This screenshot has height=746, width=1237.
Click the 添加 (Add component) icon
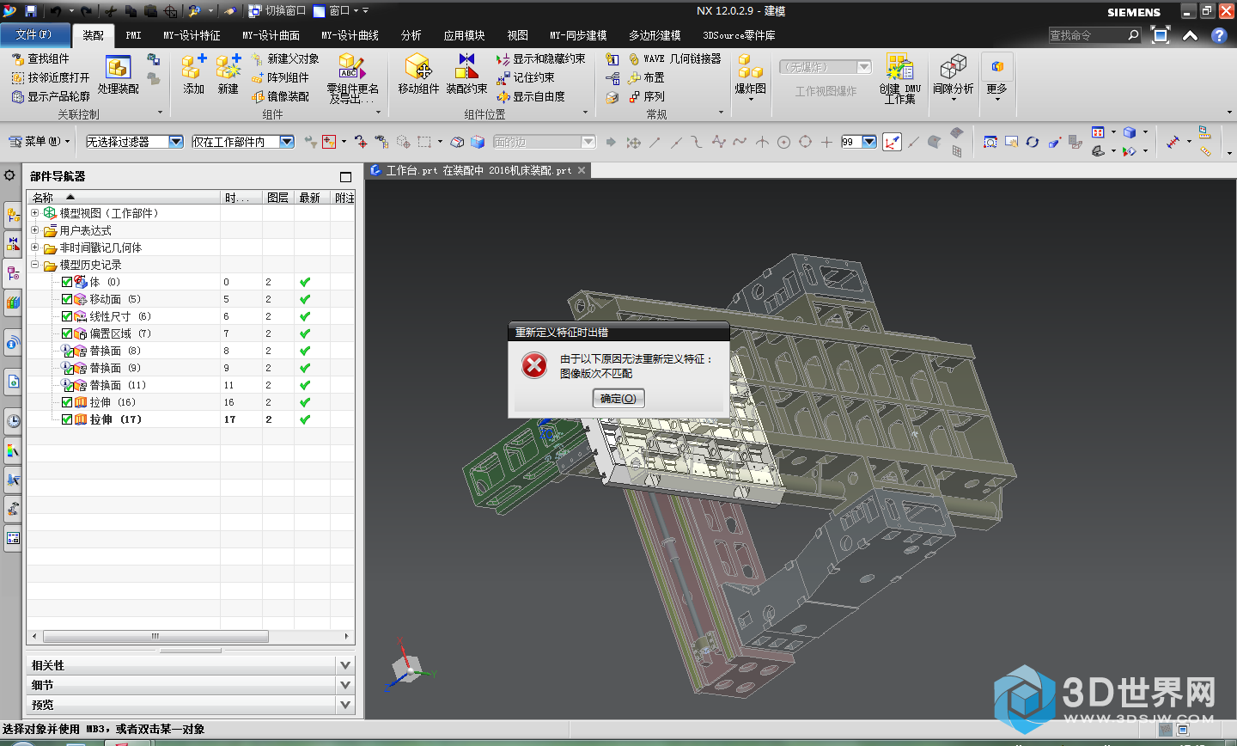point(193,73)
